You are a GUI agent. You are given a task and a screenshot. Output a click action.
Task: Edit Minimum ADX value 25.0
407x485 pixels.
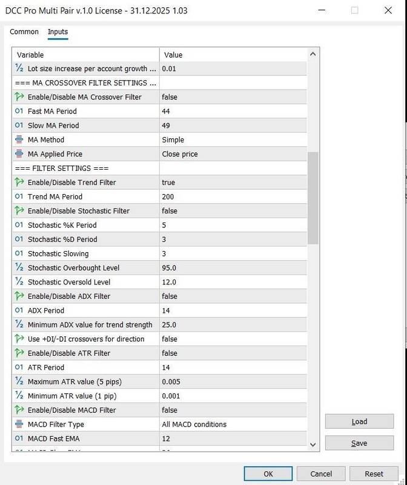point(233,324)
